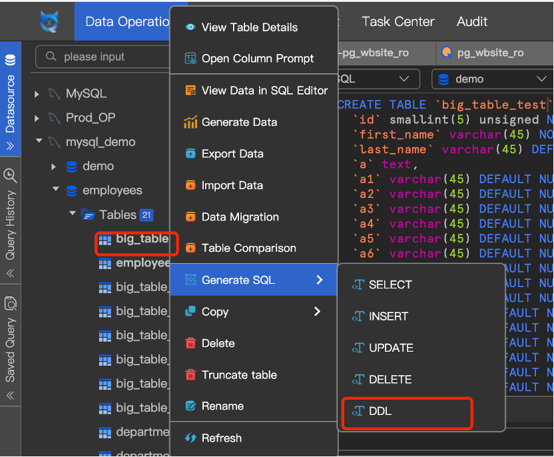The width and height of the screenshot is (554, 457).
Task: Choose DDL from Generate SQL submenu
Action: (380, 411)
